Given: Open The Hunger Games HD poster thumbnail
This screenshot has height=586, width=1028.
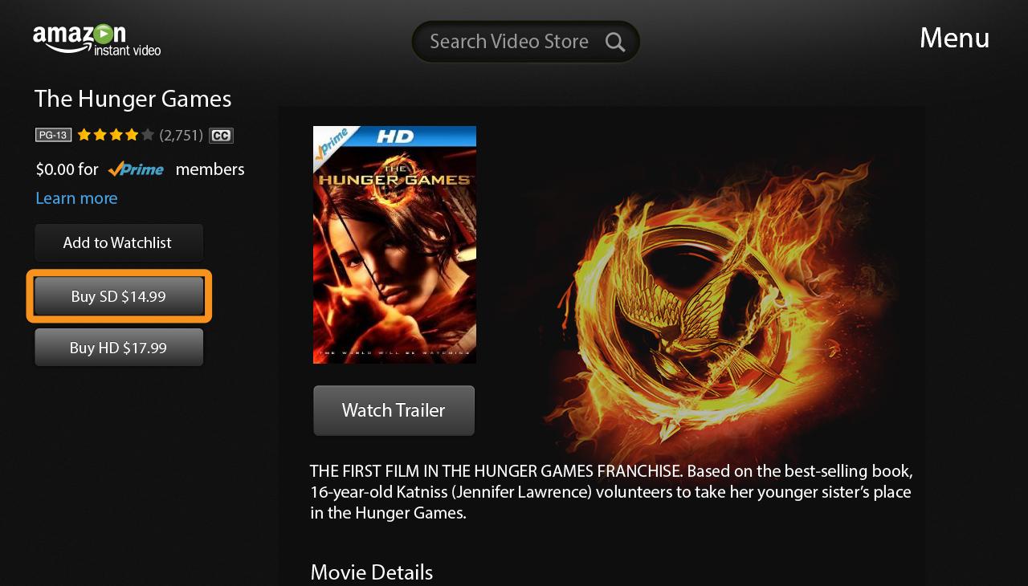Looking at the screenshot, I should point(394,245).
